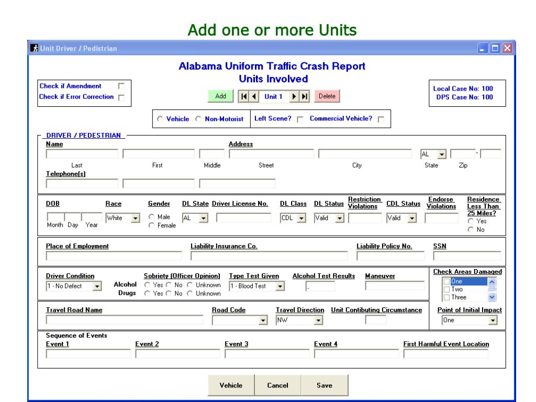
Task: Expand the Road Code dropdown
Action: coord(263,320)
